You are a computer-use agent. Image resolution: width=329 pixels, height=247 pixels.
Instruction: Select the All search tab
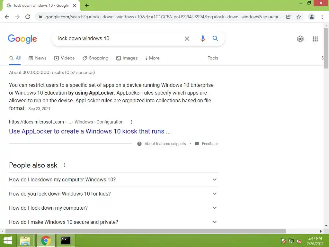coord(15,58)
